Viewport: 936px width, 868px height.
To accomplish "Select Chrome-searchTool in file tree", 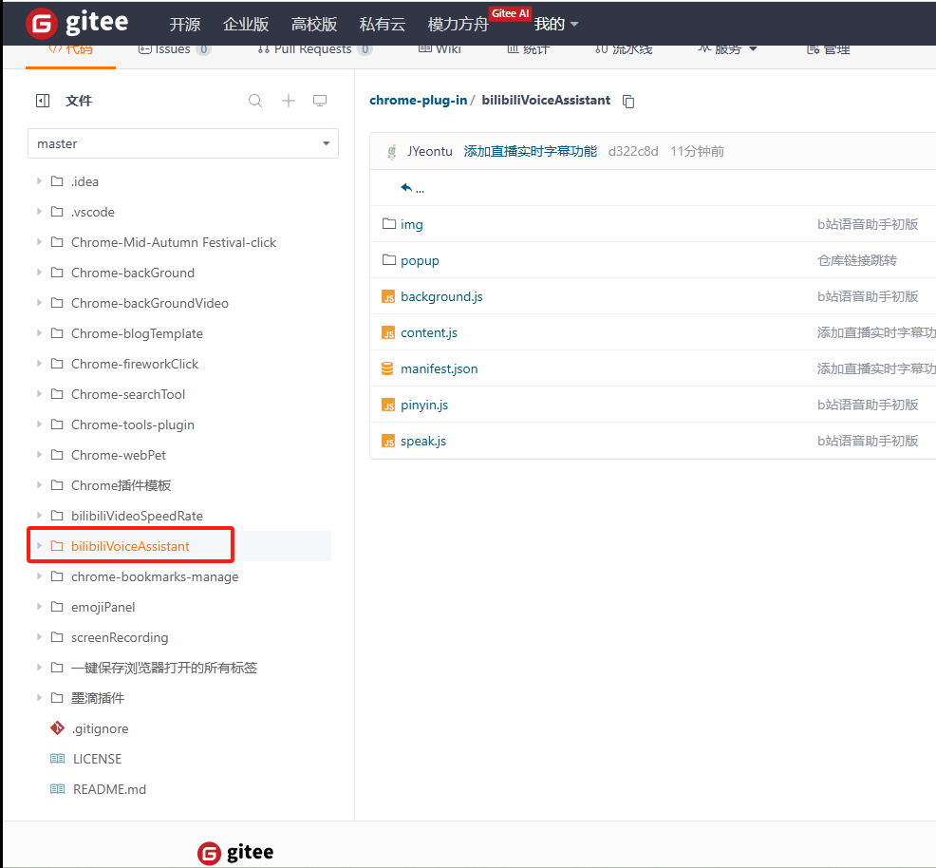I will tap(128, 394).
